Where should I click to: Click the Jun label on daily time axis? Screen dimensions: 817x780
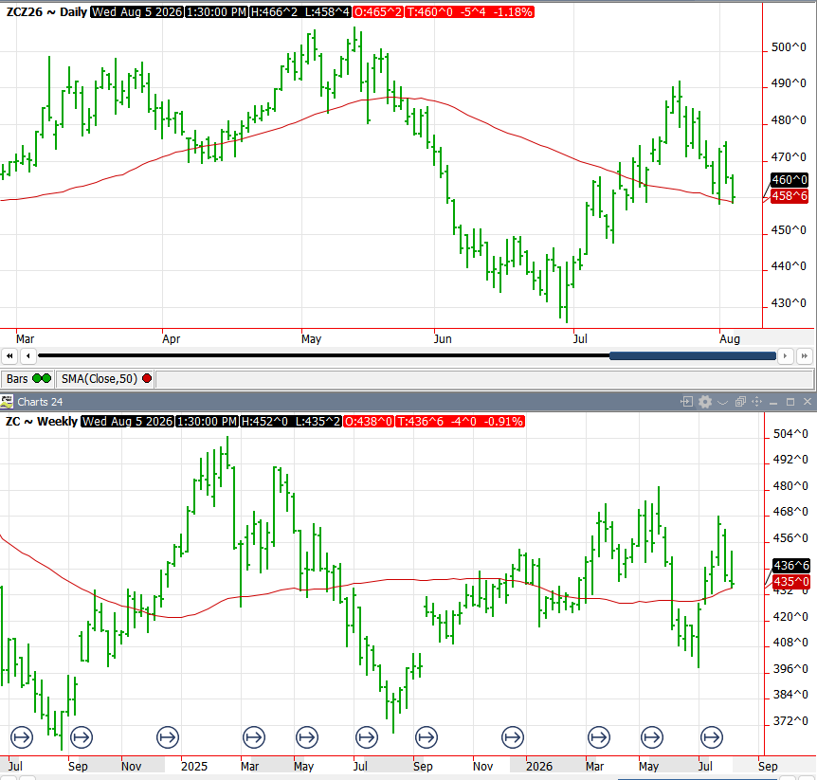(443, 339)
